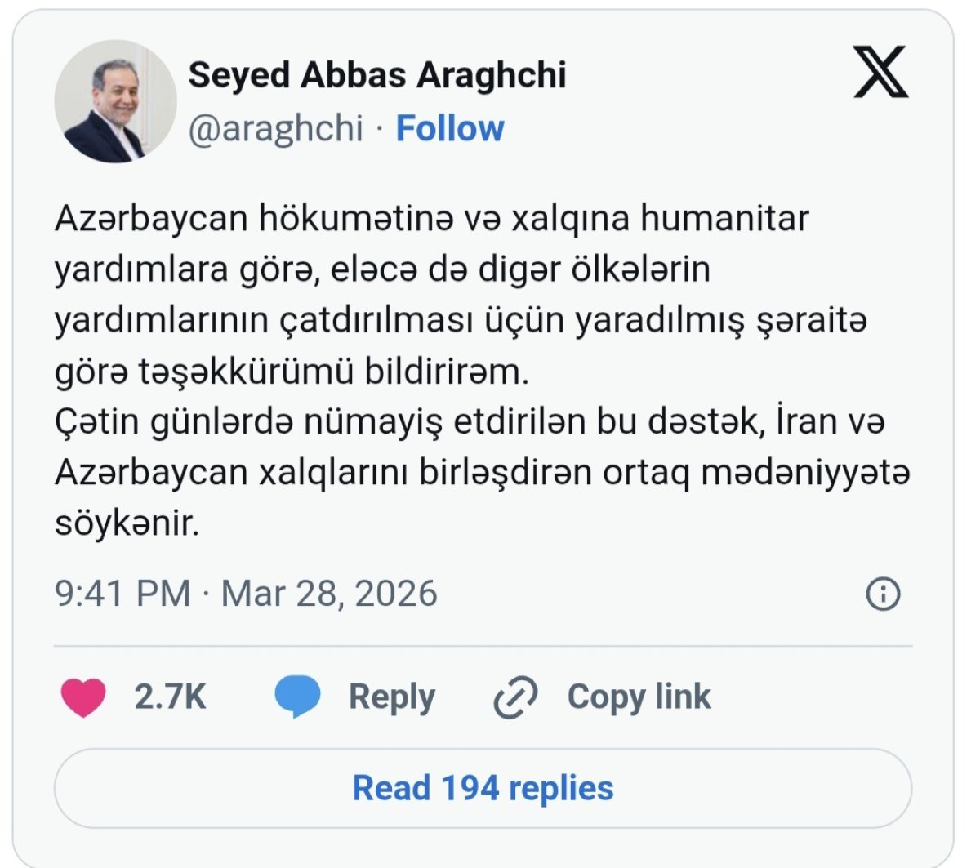Click the X logo icon
980x868 pixels.
click(x=880, y=73)
